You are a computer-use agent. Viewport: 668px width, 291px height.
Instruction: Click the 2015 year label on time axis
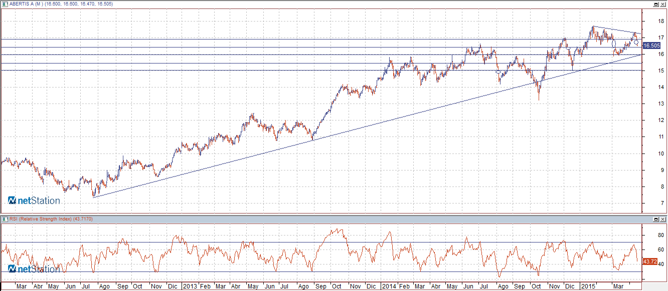pos(587,286)
